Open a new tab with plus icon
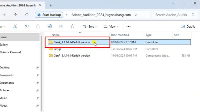200x112 pixels. coord(51,5)
